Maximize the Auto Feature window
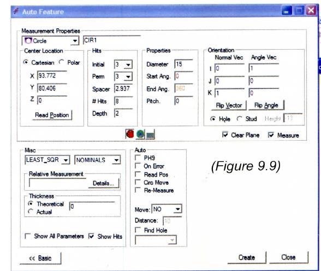The width and height of the screenshot is (321, 271). (299, 10)
